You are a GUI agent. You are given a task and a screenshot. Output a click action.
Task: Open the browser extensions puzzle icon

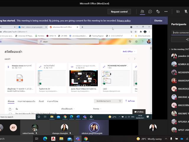pyautogui.click(x=141, y=32)
